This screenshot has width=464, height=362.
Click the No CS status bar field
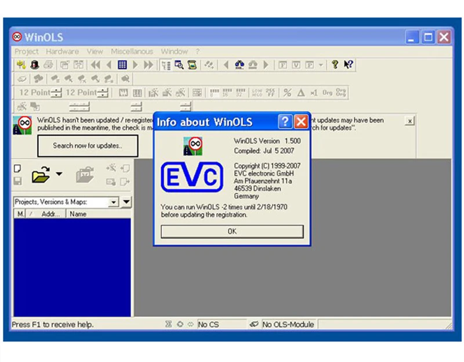222,324
